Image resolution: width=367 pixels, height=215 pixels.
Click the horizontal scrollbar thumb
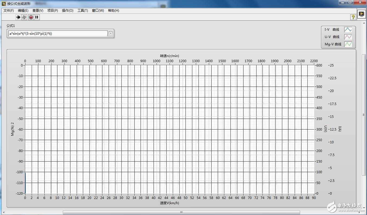coord(181,212)
